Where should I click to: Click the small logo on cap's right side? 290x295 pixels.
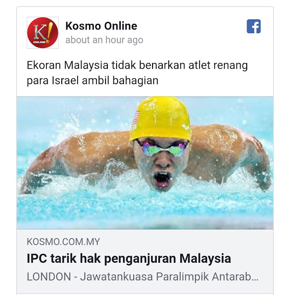[x=185, y=127]
